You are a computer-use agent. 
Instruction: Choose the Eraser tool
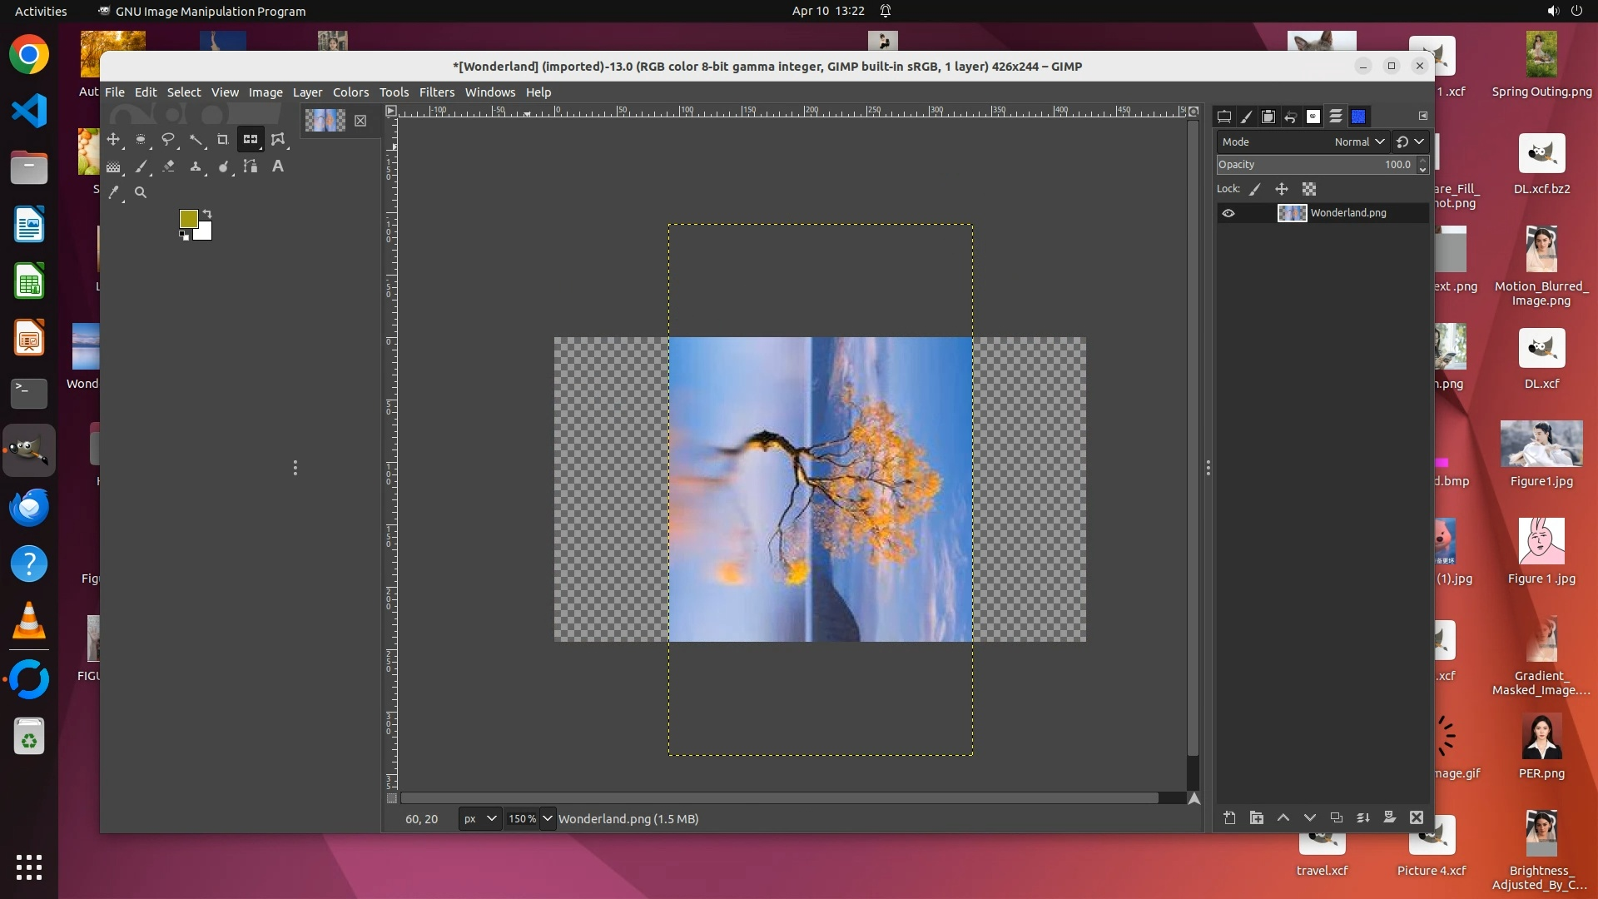point(168,166)
